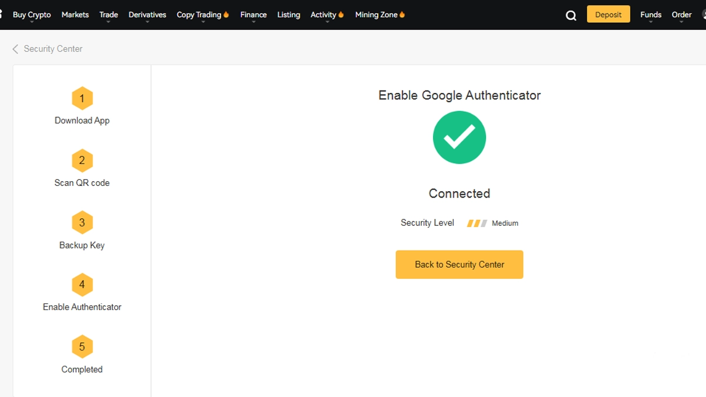Open the Activity dropdown menu
The image size is (706, 397).
click(x=327, y=15)
